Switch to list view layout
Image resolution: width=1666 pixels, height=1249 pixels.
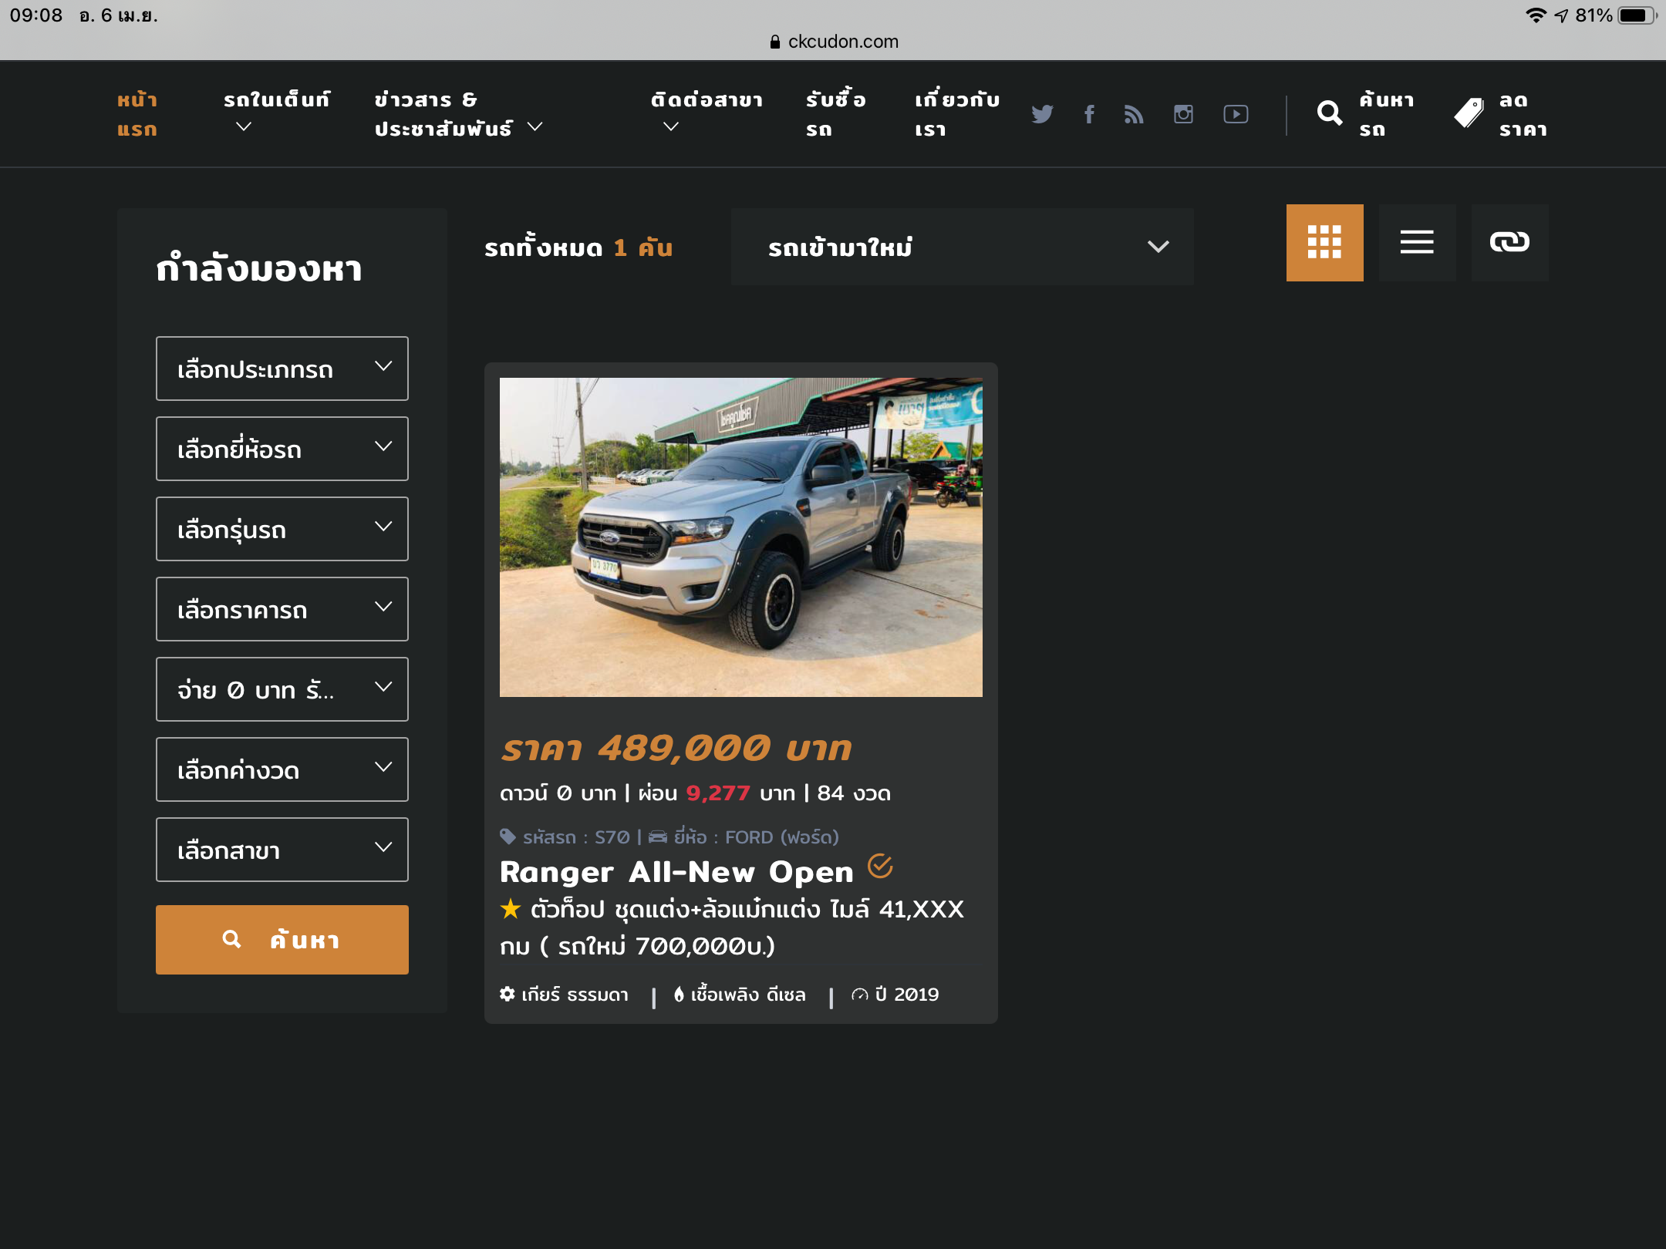pos(1417,243)
